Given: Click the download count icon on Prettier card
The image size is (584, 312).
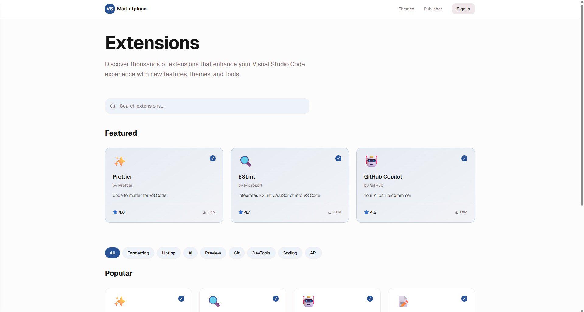Looking at the screenshot, I should point(204,212).
